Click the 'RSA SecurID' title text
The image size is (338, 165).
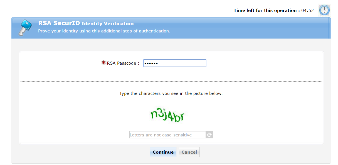[x=59, y=23]
